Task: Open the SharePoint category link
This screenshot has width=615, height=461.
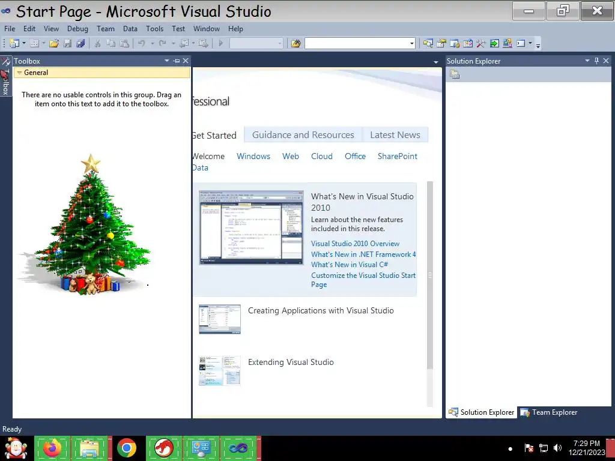Action: point(398,157)
